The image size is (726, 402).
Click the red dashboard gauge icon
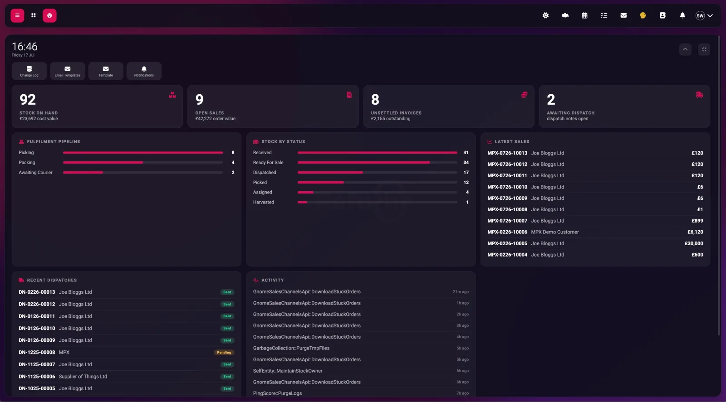click(x=49, y=15)
